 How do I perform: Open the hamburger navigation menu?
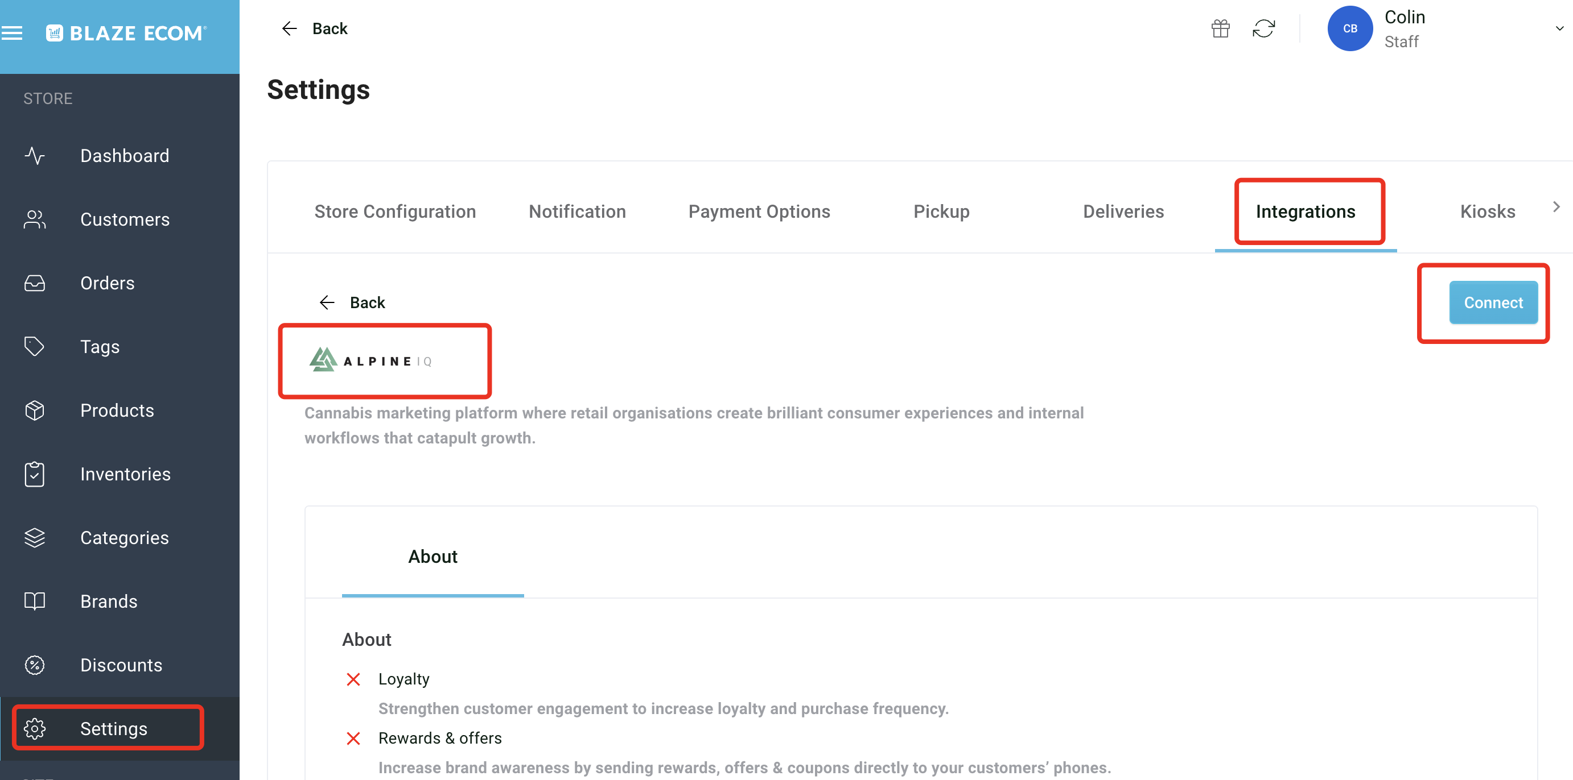coord(13,33)
